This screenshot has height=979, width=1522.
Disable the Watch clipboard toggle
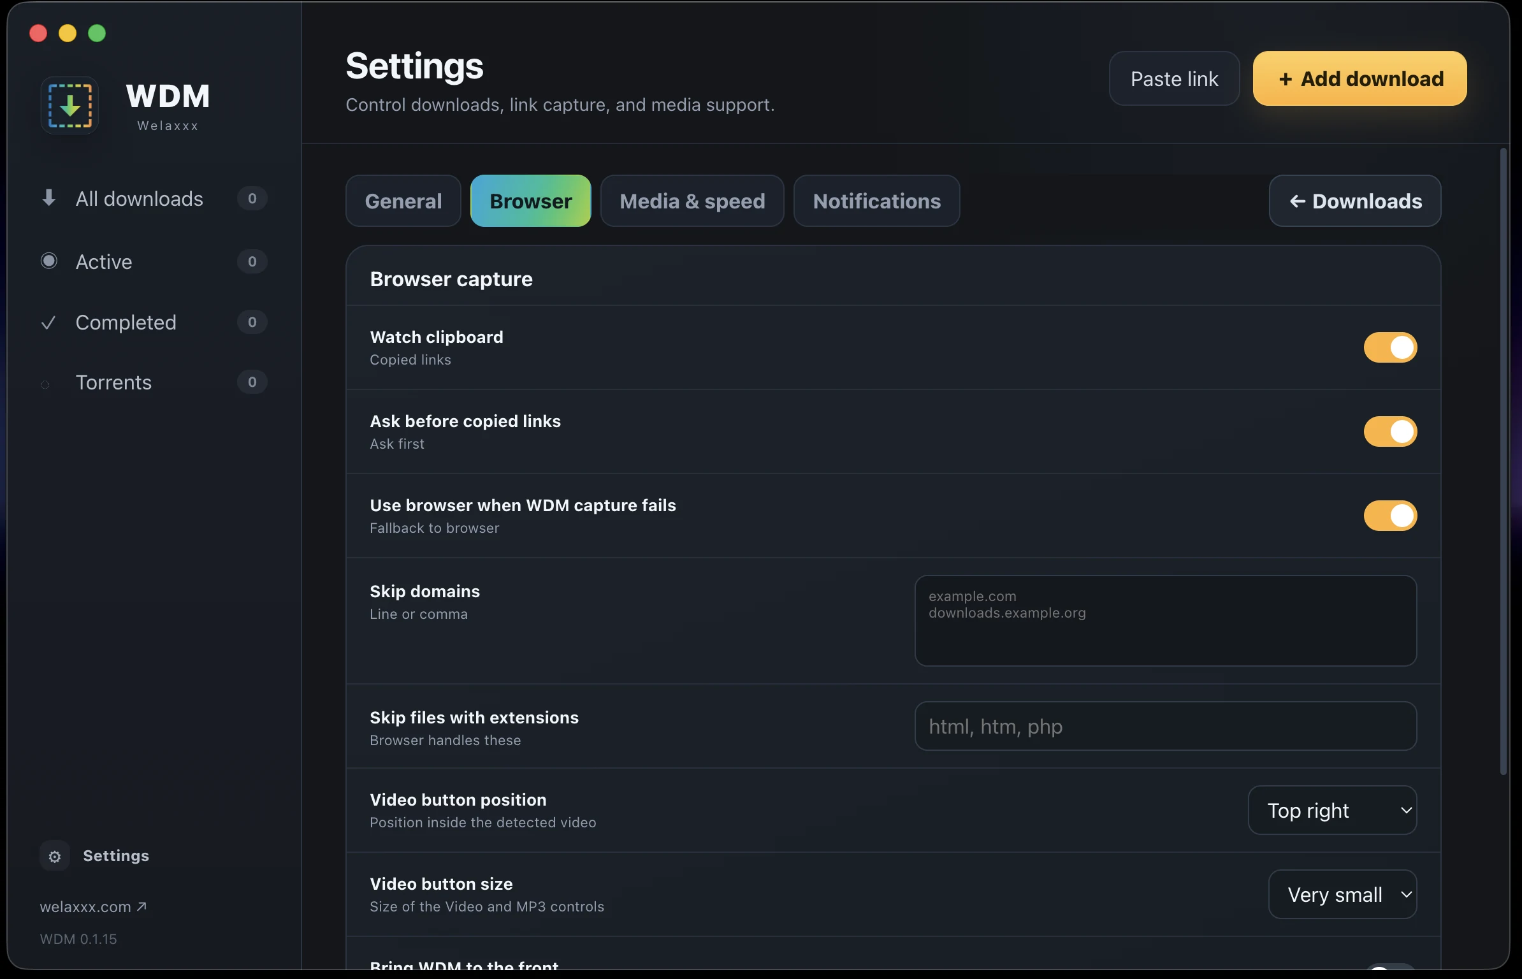click(1390, 347)
